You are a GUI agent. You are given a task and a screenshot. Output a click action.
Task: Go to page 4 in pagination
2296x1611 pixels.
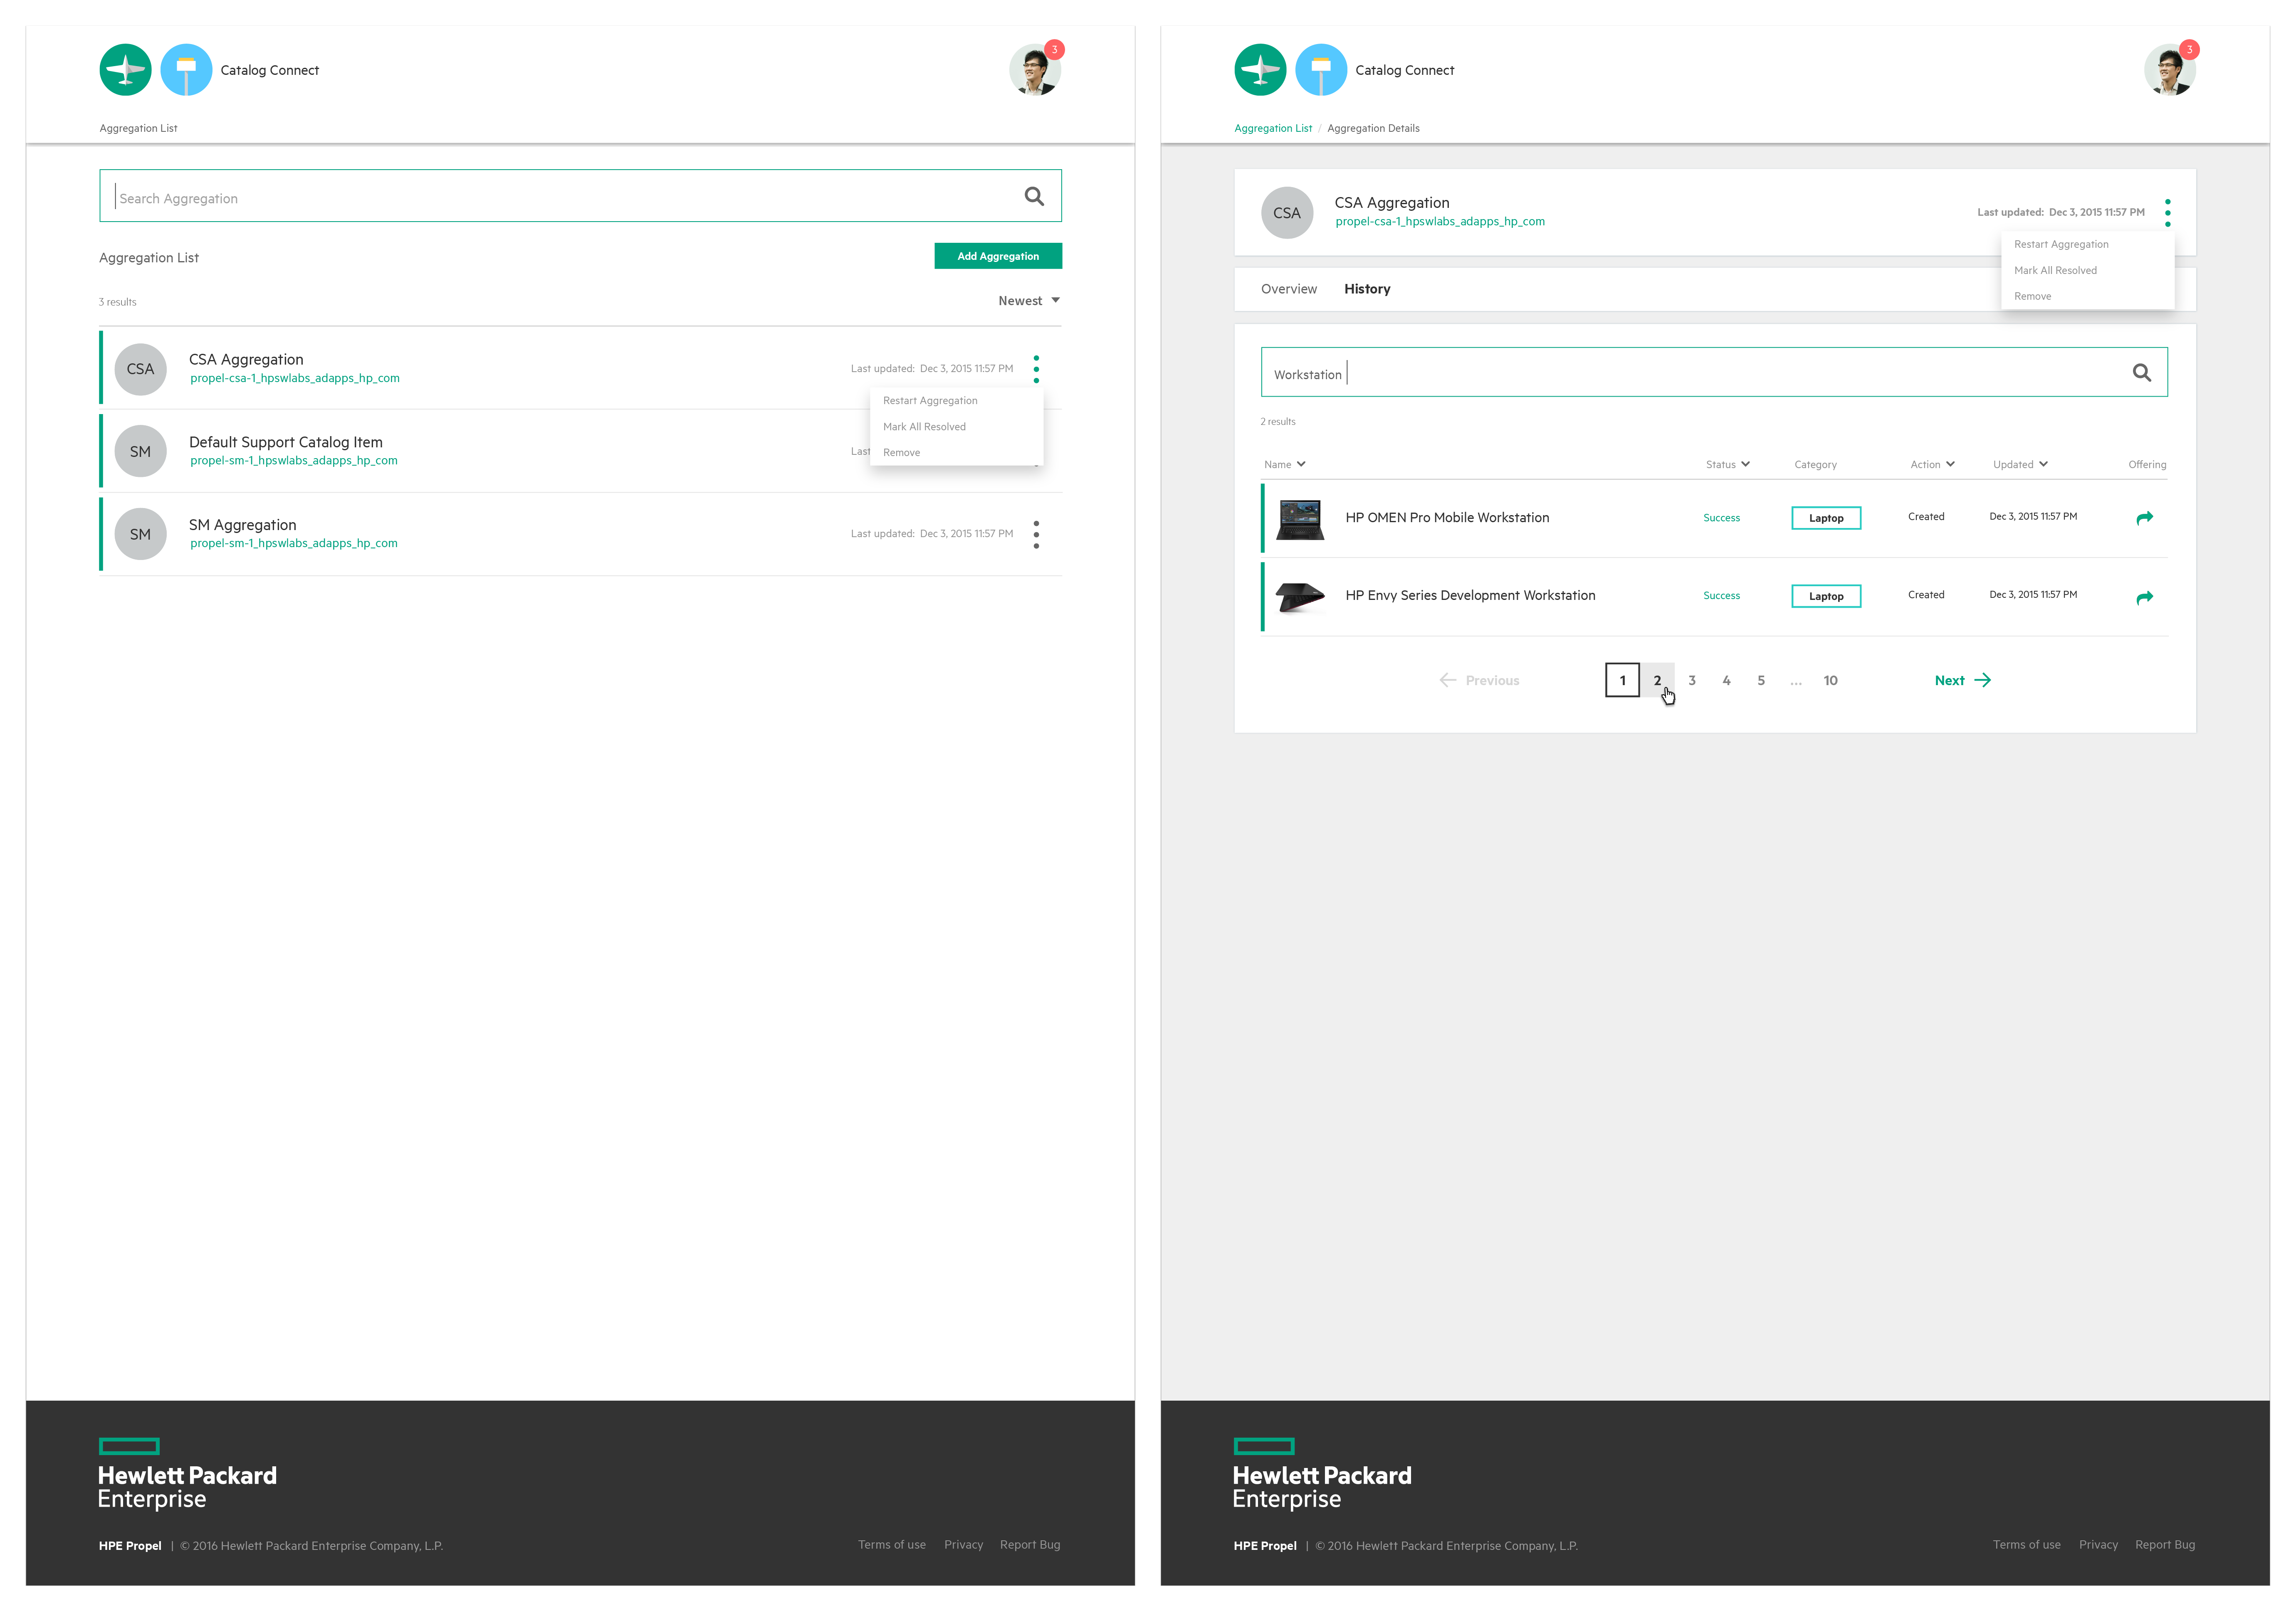tap(1726, 680)
